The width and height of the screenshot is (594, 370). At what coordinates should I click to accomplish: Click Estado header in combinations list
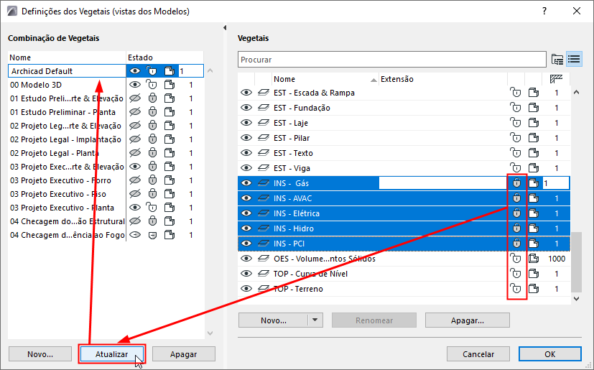tap(164, 57)
